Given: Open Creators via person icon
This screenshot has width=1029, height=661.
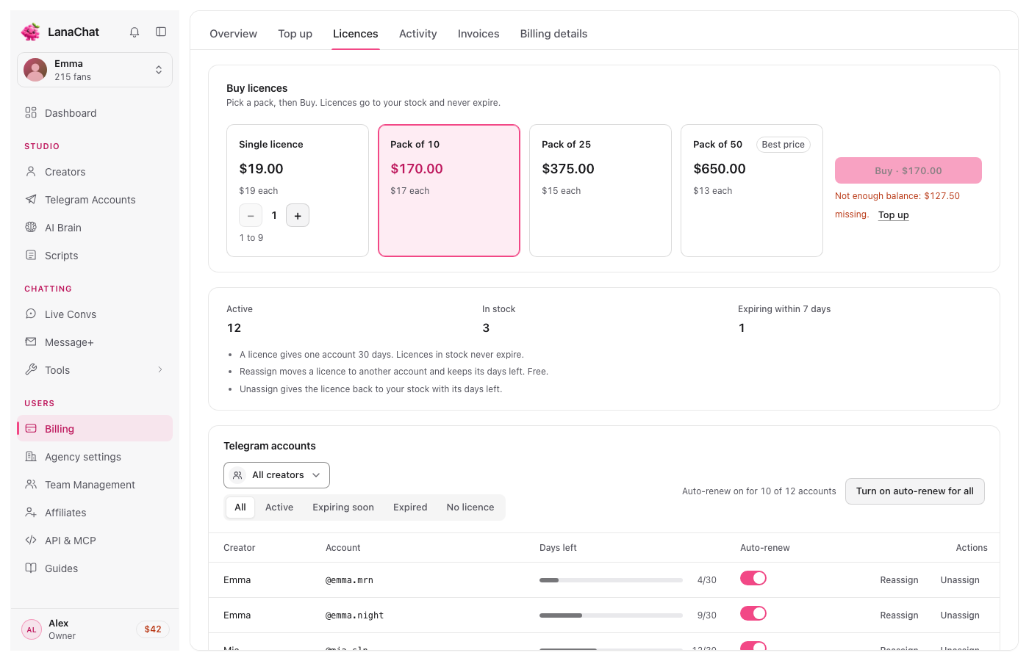Looking at the screenshot, I should coord(31,171).
